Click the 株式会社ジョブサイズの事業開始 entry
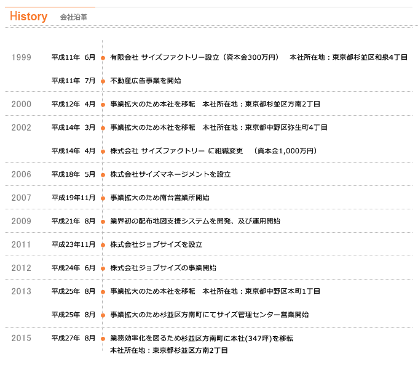The height and width of the screenshot is (367, 418). coord(163,268)
